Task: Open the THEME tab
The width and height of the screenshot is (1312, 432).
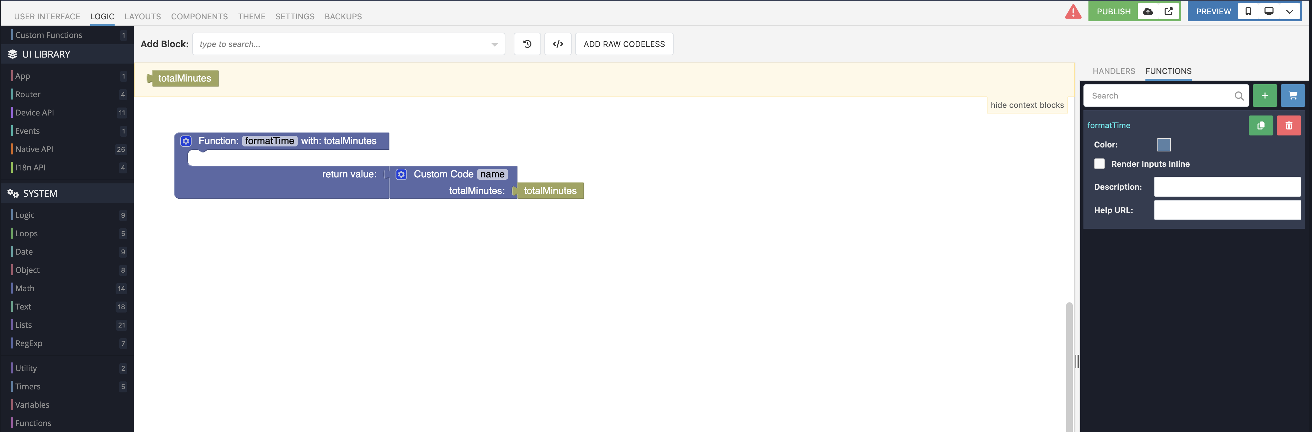Action: (x=252, y=16)
